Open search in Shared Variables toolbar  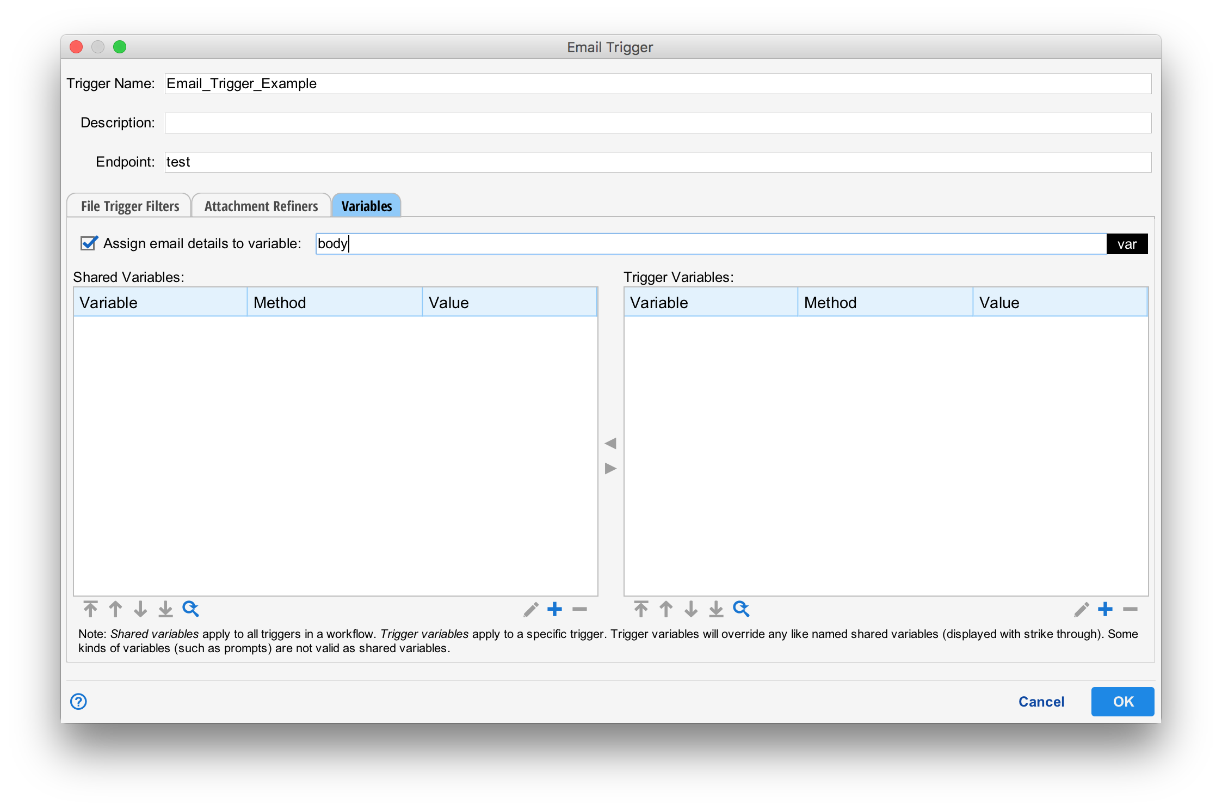(x=190, y=609)
